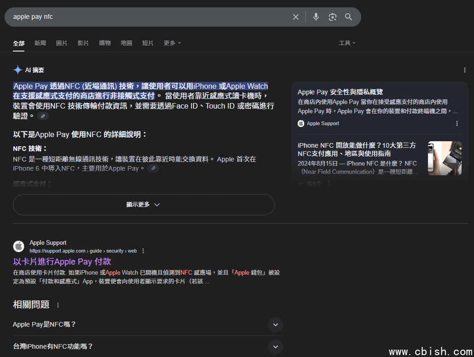Screen dimensions: 474x357
Task: Switch to 全部 results tab
Action: (x=18, y=43)
